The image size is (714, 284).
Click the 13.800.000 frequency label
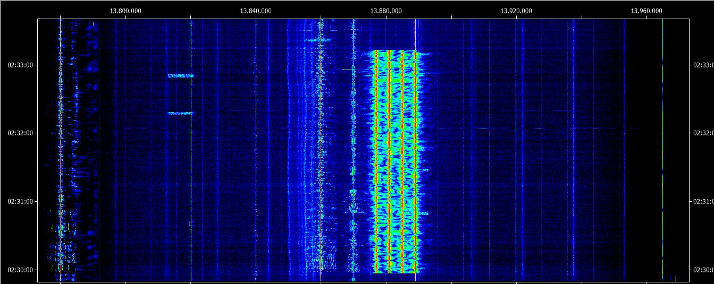(125, 11)
